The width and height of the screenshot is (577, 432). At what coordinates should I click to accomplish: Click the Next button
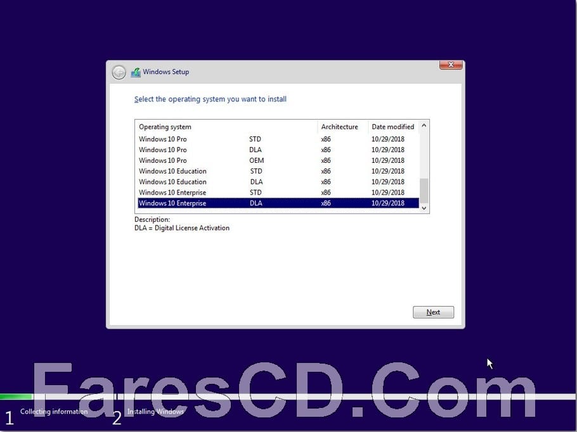tap(433, 312)
